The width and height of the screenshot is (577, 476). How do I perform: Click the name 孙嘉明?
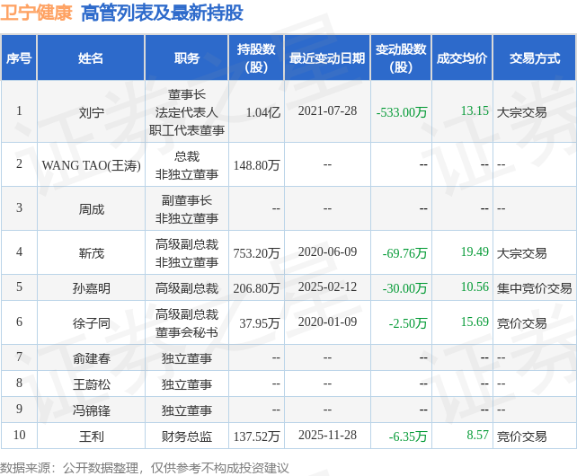92,288
